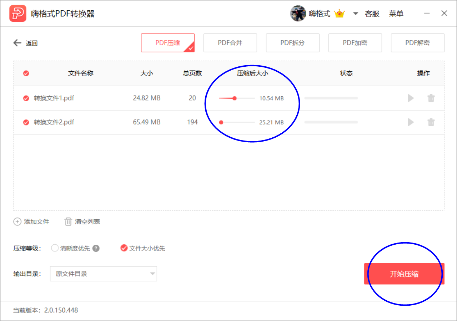Switch to the PDF加密 tab
Screen dimensions: 457x321
click(355, 43)
